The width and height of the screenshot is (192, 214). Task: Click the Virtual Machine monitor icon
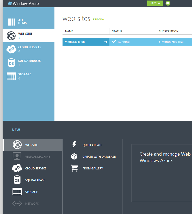pos(17,156)
